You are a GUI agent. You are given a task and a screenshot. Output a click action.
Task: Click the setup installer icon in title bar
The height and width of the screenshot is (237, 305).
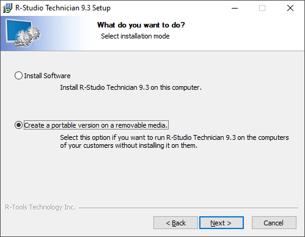pos(7,8)
